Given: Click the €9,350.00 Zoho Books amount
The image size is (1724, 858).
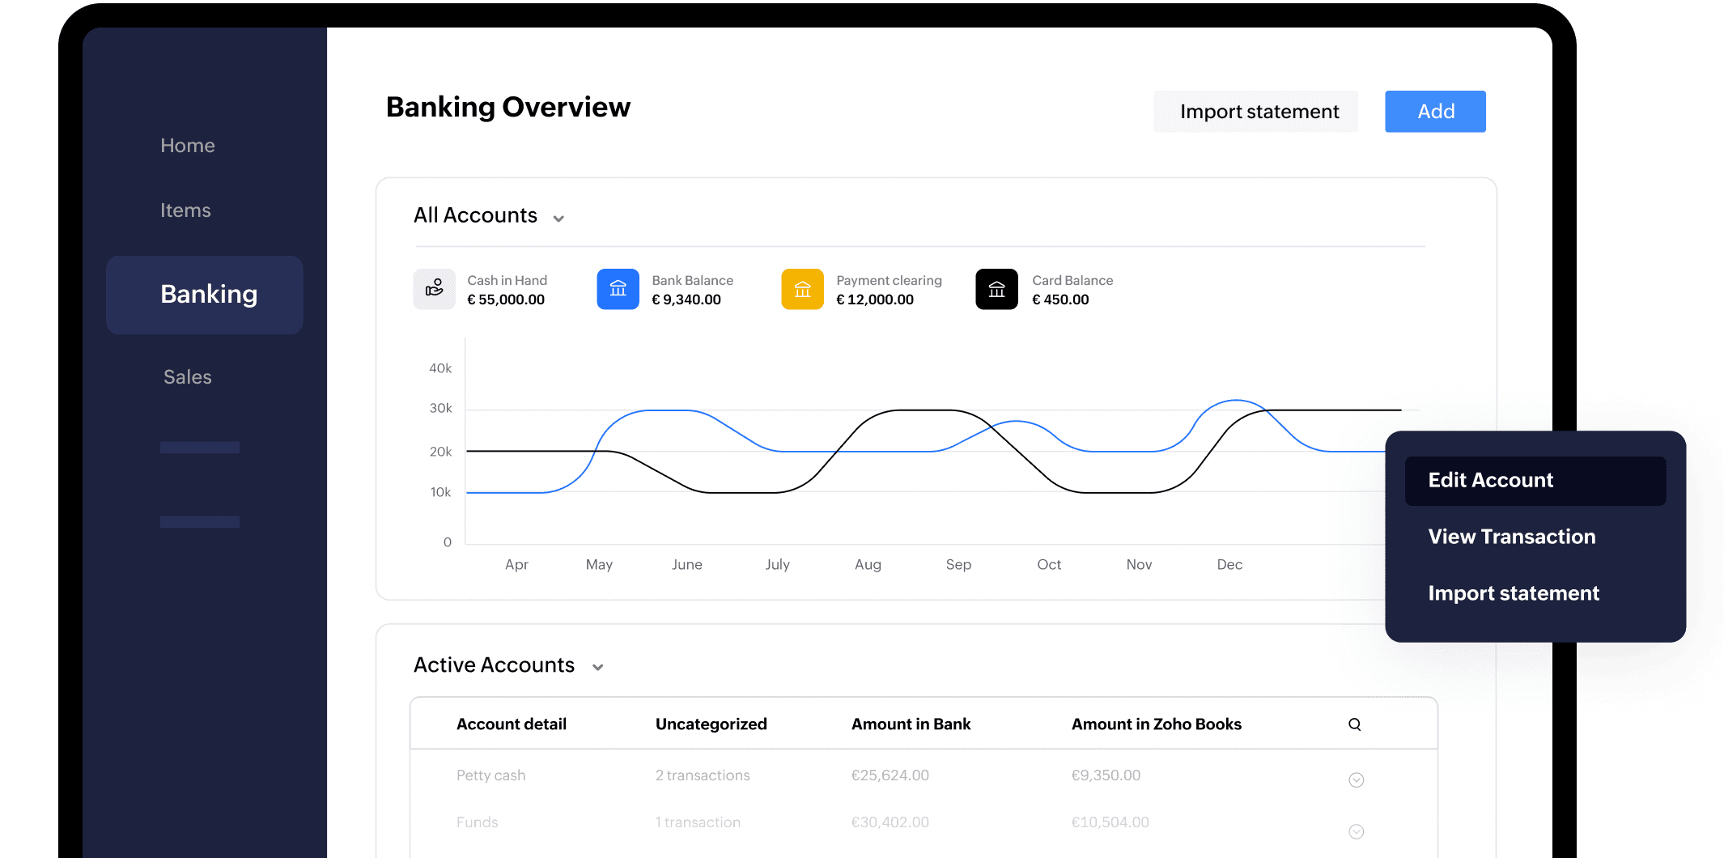Looking at the screenshot, I should click(x=1106, y=775).
